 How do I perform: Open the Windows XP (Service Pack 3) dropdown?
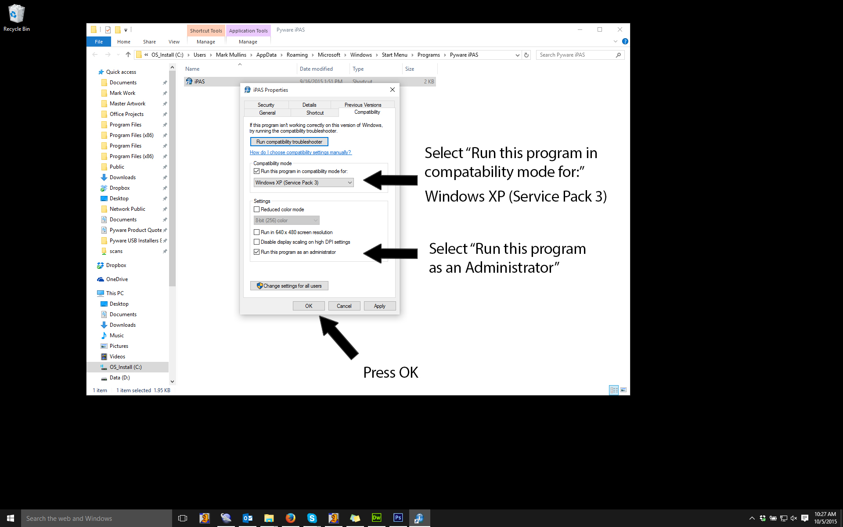pos(303,183)
